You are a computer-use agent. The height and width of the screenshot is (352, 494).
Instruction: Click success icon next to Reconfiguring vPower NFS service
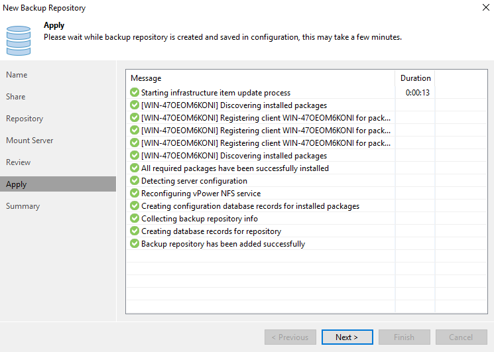[x=135, y=193]
